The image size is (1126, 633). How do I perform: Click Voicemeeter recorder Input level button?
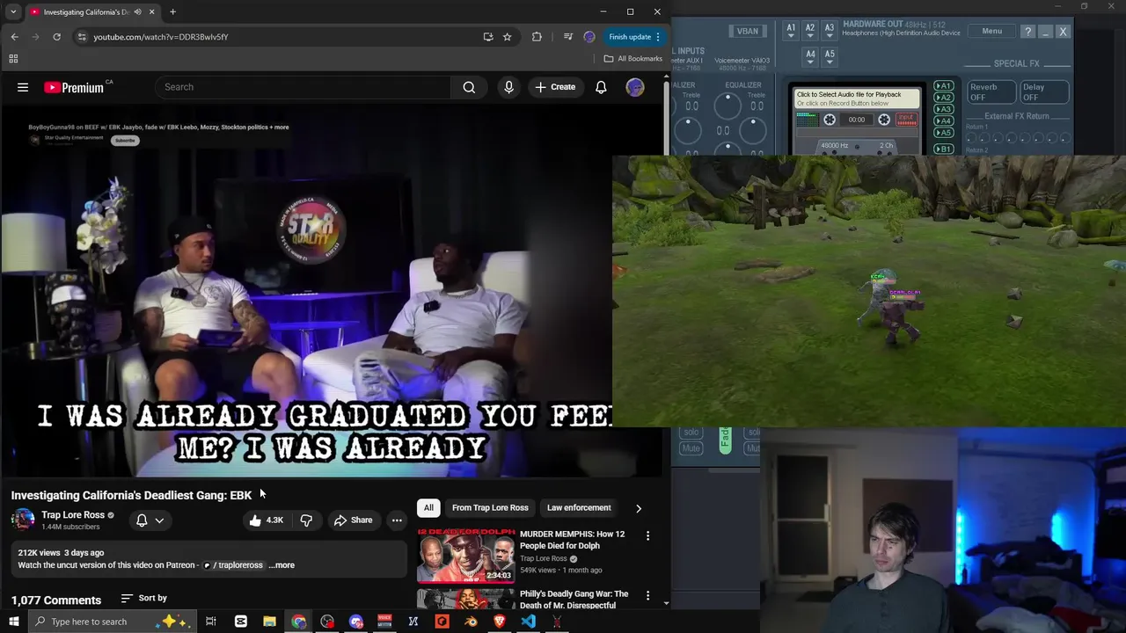coord(906,120)
